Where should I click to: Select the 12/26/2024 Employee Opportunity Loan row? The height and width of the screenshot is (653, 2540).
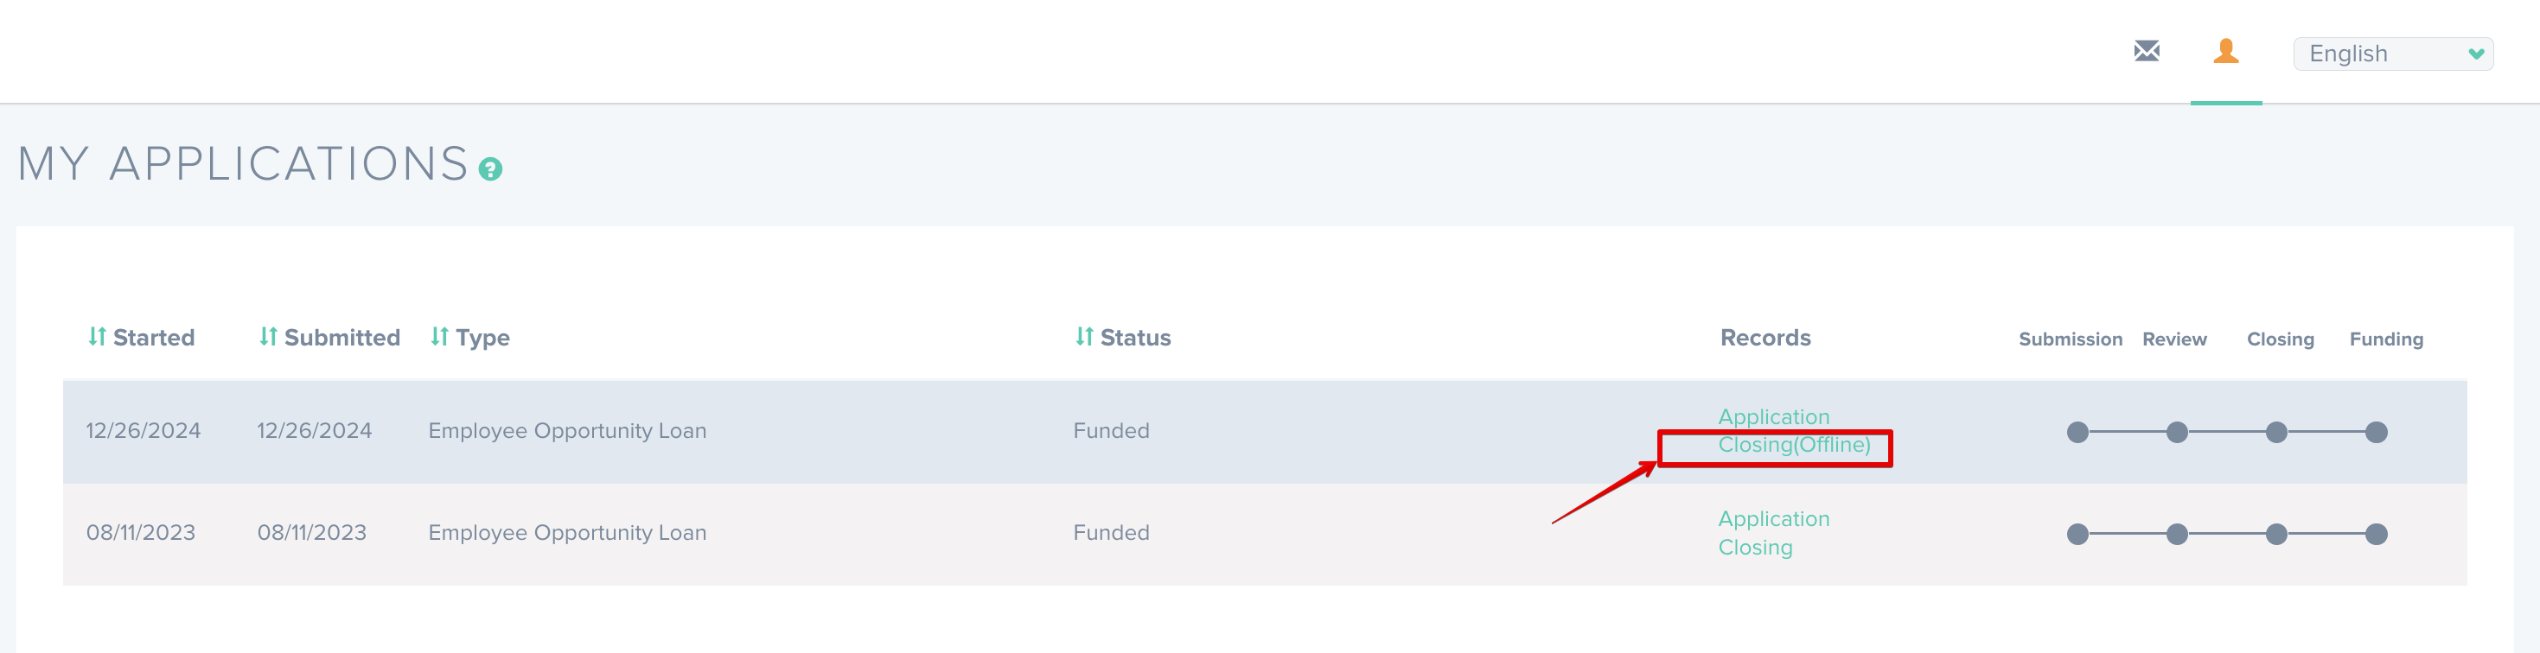(567, 431)
